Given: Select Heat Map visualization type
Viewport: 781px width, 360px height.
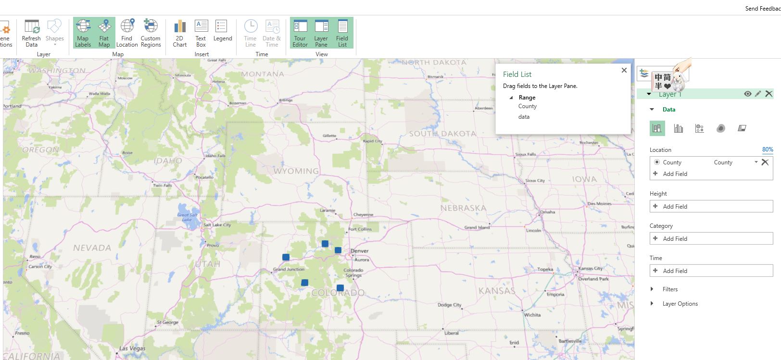Looking at the screenshot, I should [x=720, y=128].
